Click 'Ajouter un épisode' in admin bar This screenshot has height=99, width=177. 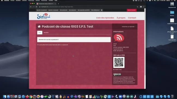(53, 10)
